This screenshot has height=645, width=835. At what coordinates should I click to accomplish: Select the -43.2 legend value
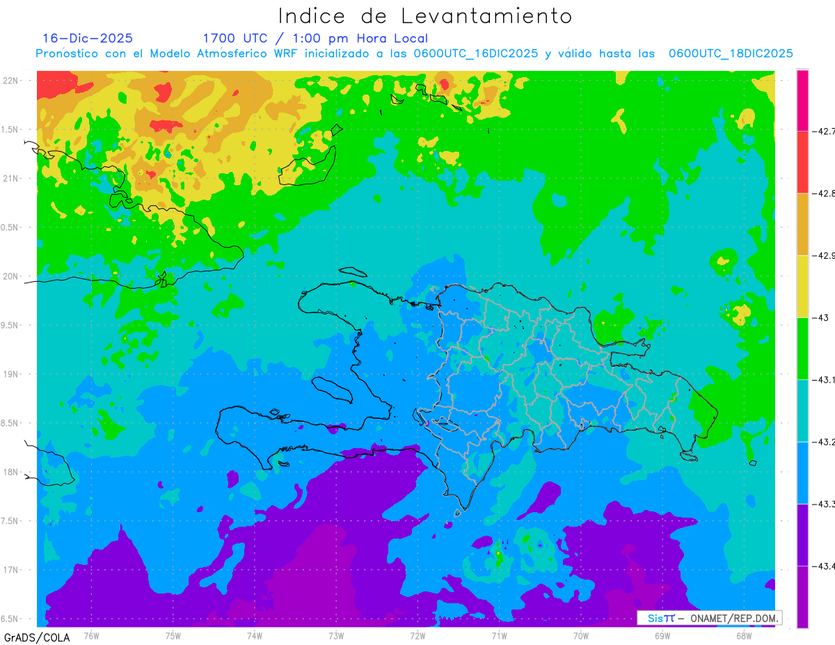coord(823,442)
